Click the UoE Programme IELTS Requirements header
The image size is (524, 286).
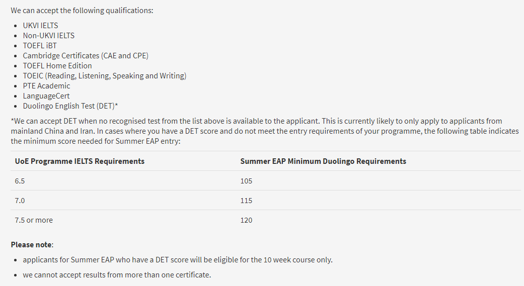(80, 161)
